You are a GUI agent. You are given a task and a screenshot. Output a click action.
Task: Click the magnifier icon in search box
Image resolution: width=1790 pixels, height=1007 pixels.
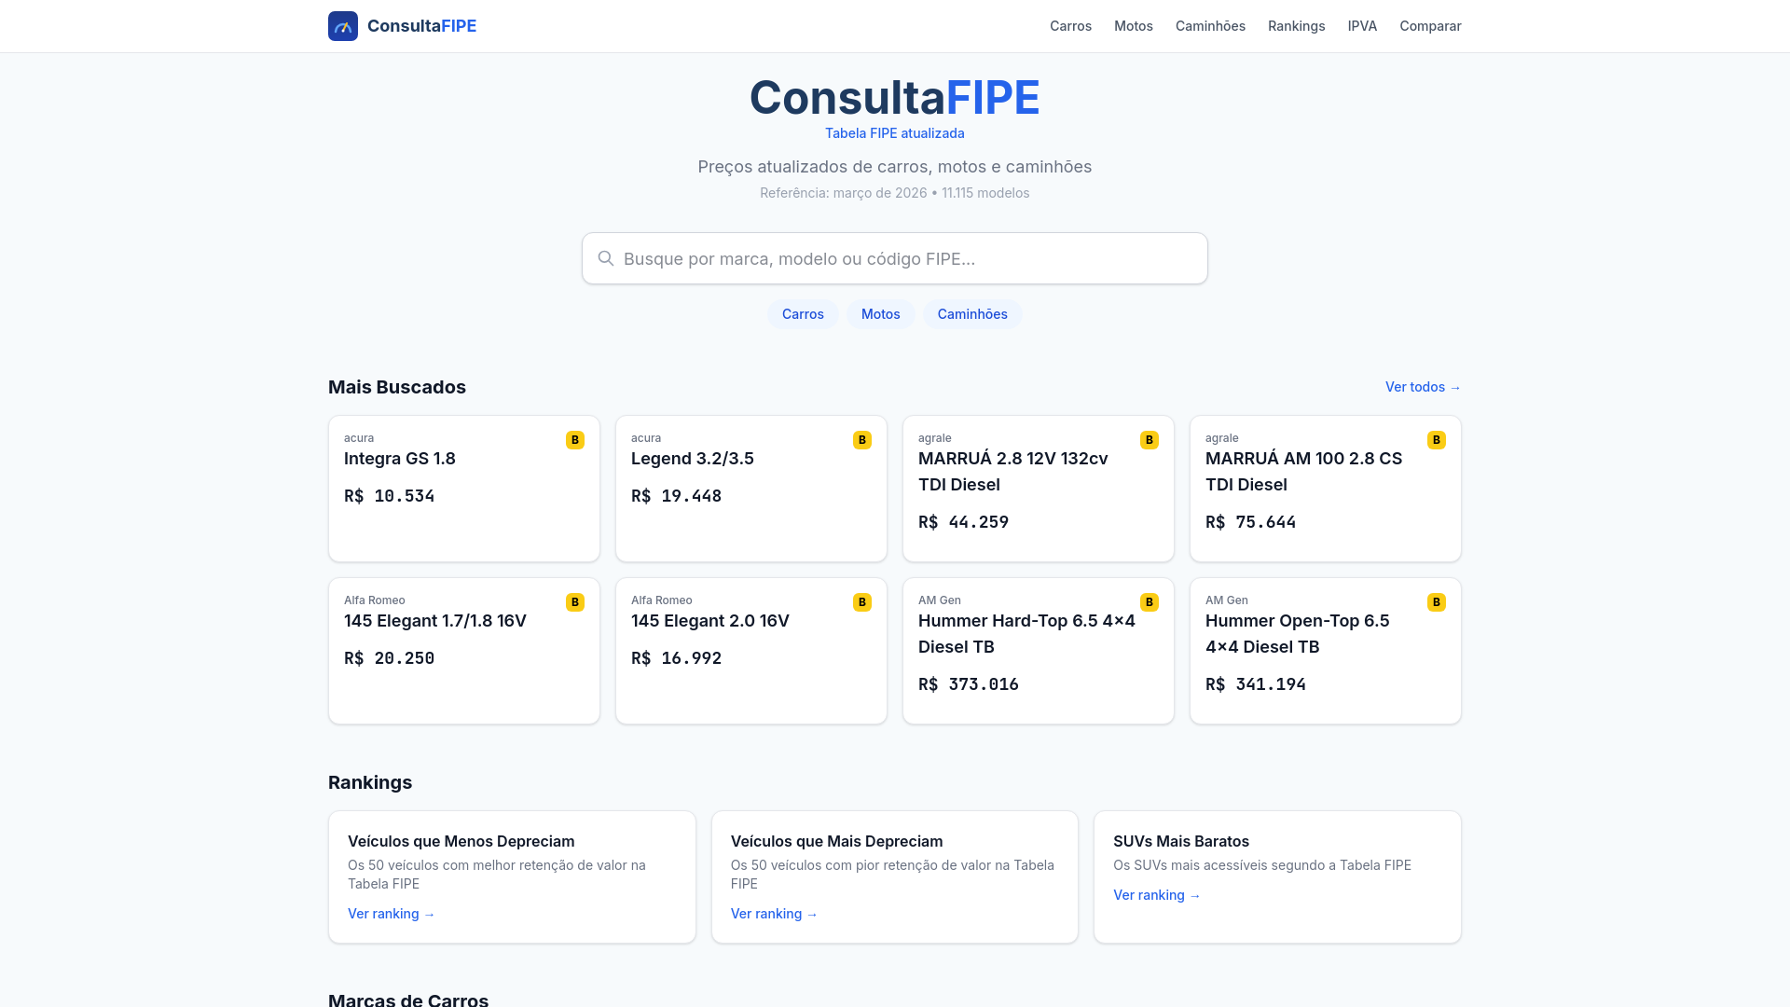[606, 258]
